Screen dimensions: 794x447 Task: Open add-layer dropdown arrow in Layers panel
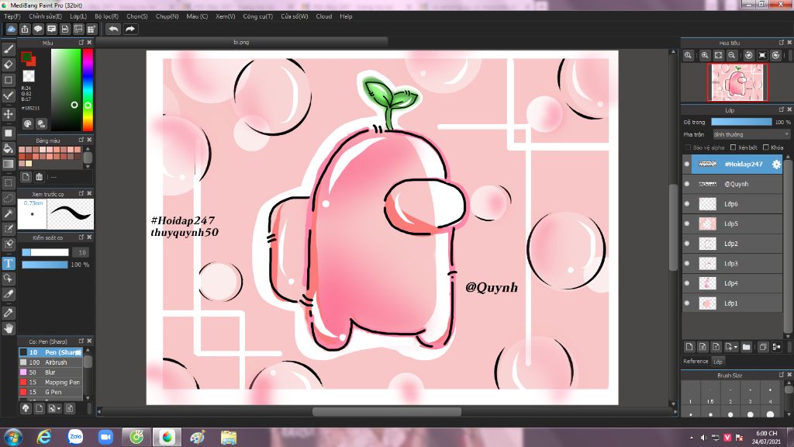coord(735,347)
